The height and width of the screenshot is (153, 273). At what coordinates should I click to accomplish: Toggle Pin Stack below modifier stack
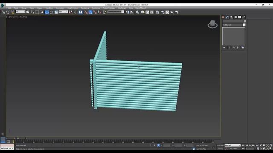click(x=224, y=47)
